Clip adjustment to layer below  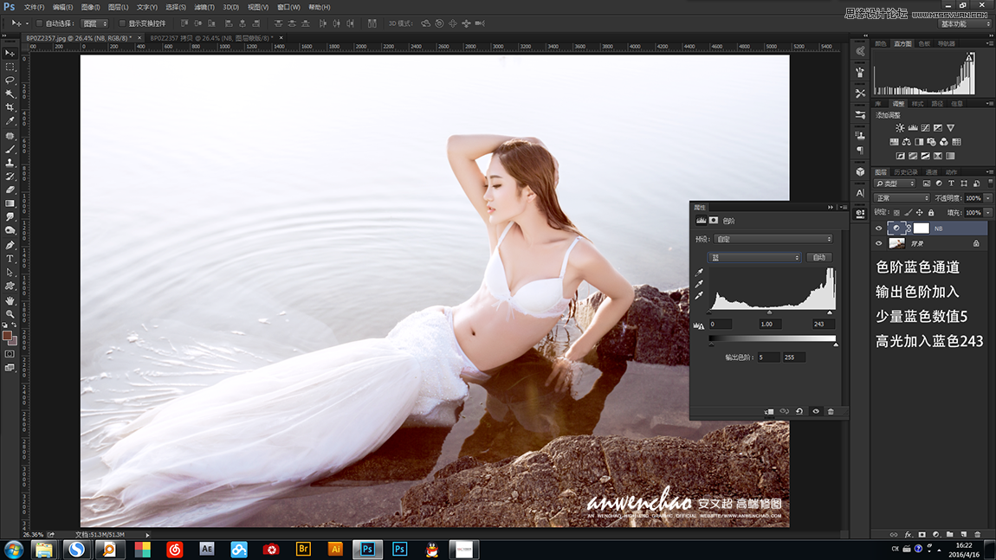click(768, 411)
